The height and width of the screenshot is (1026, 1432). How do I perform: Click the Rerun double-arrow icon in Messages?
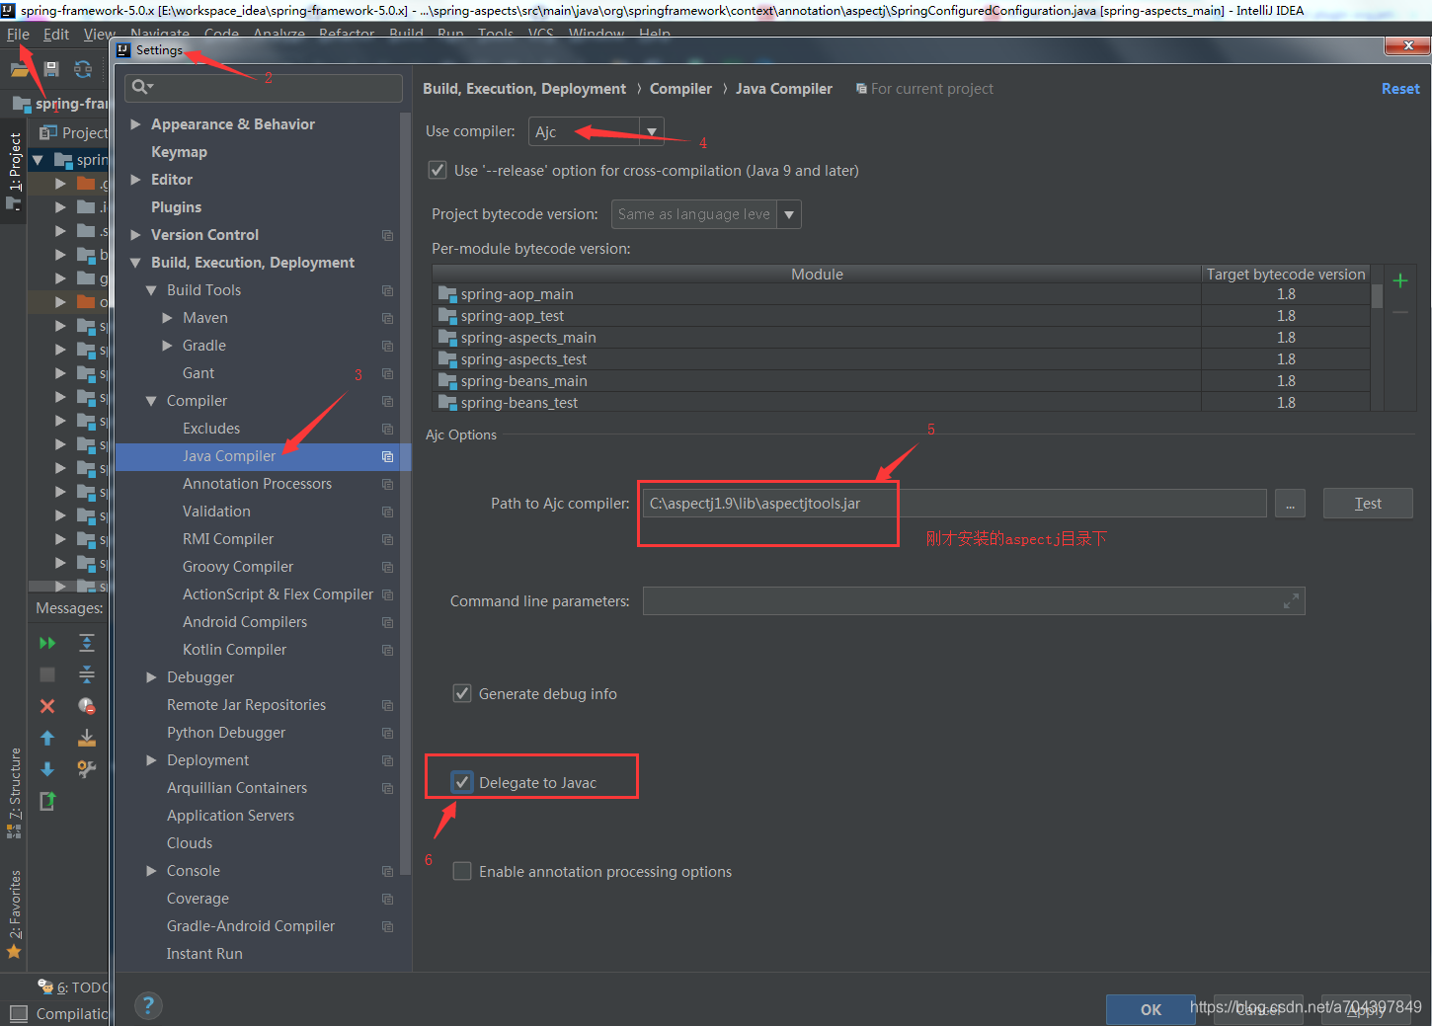coord(46,643)
